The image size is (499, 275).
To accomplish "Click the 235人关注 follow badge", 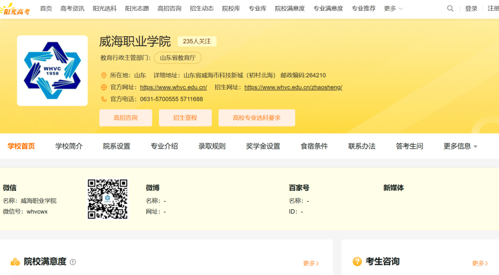I will pos(197,42).
